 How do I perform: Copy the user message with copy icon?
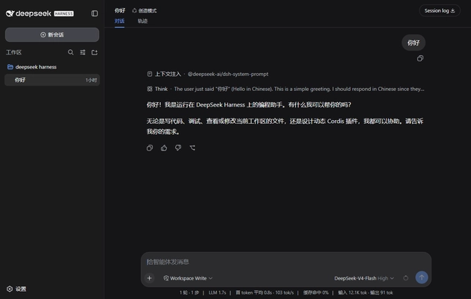click(420, 58)
